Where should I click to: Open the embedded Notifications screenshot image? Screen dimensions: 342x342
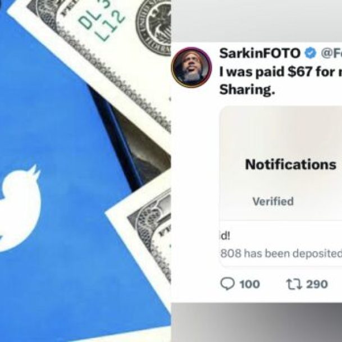(281, 186)
